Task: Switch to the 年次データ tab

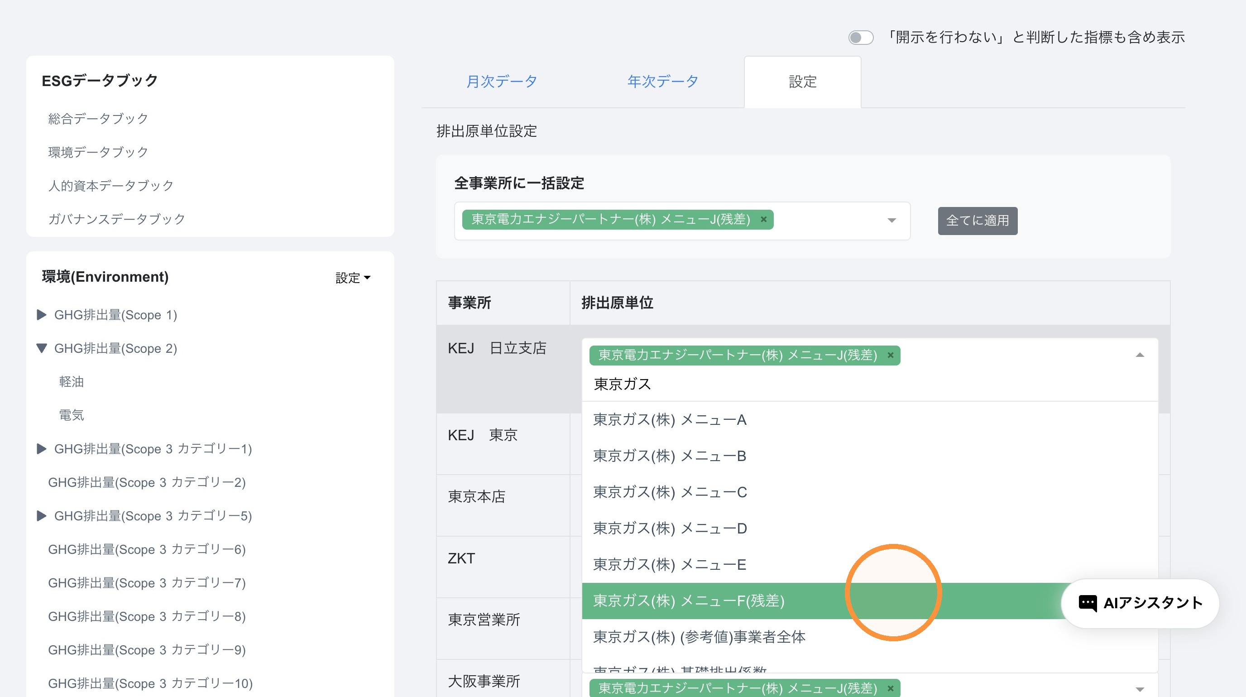Action: 663,81
